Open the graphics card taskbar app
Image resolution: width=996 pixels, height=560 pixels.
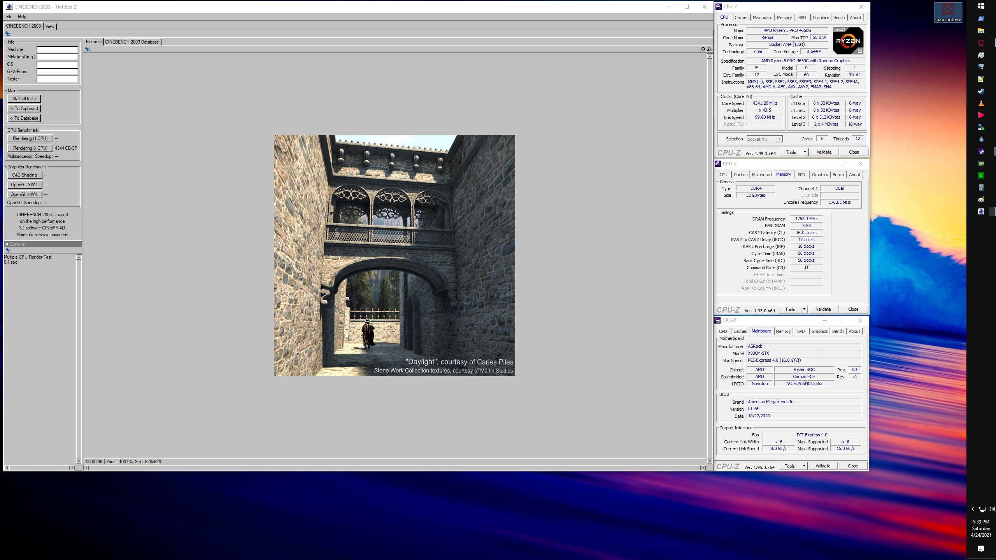981,163
